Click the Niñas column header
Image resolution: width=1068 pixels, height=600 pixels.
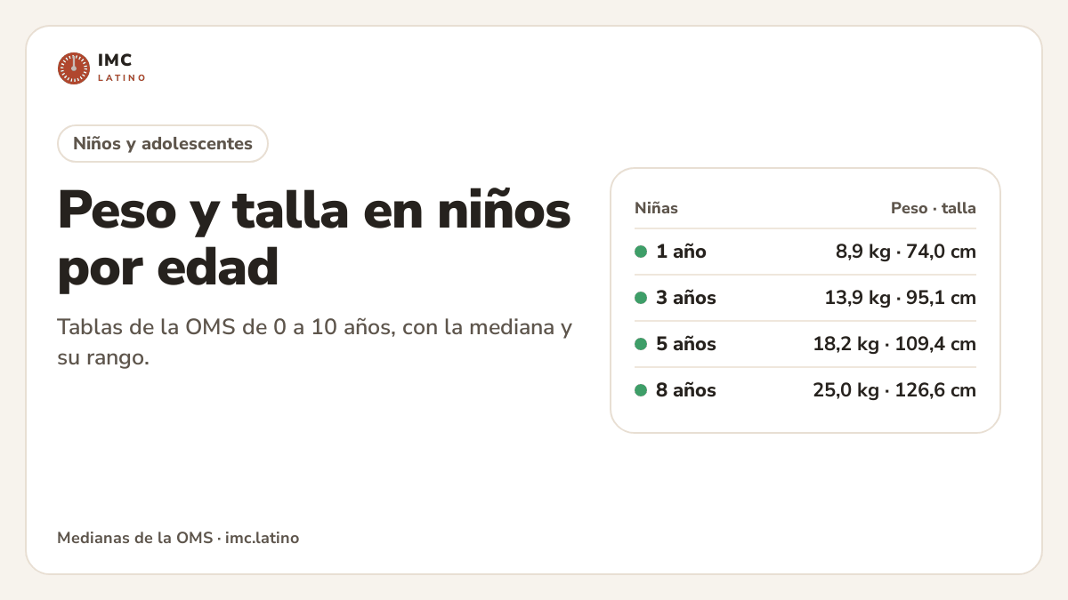pos(656,208)
